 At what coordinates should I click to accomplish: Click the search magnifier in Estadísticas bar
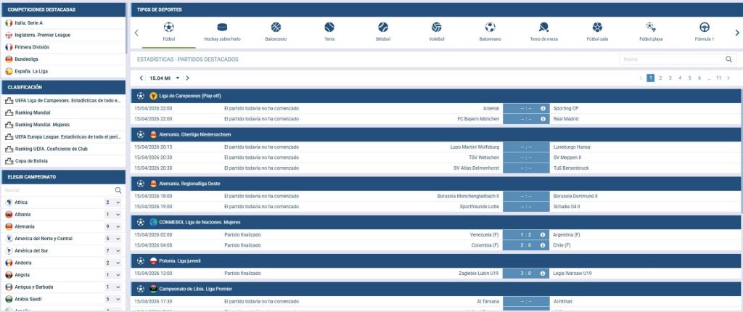click(728, 59)
